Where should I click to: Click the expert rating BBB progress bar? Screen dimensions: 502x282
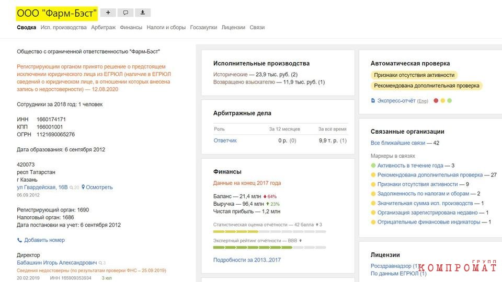coord(270,248)
